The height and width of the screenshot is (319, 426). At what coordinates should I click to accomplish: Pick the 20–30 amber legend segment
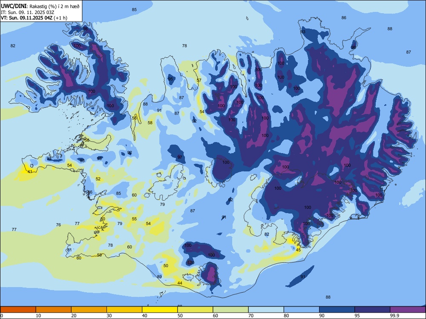click(x=89, y=310)
